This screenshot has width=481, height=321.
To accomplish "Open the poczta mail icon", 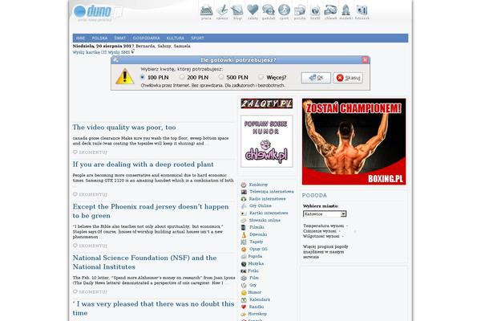I will pos(300,10).
